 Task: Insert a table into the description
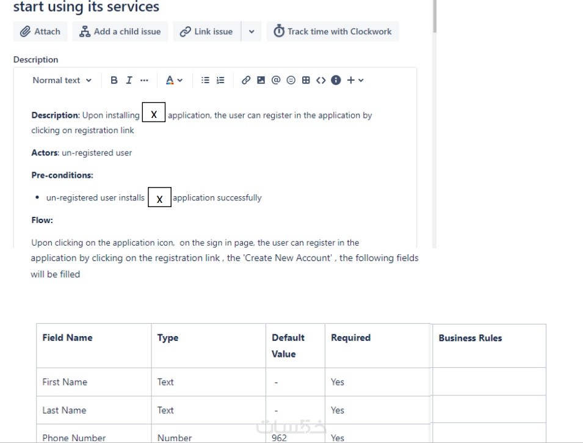point(306,80)
